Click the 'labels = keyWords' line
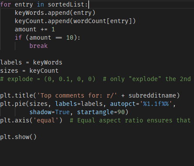 [31, 63]
